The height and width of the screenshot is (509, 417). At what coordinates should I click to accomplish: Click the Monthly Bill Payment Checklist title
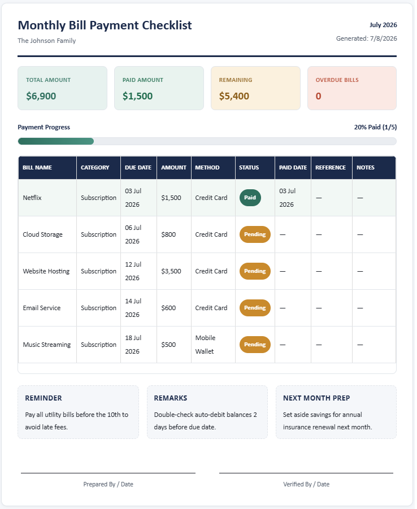click(x=105, y=25)
